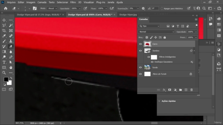Hide the fundo layer
The image size is (223, 125).
140,67
